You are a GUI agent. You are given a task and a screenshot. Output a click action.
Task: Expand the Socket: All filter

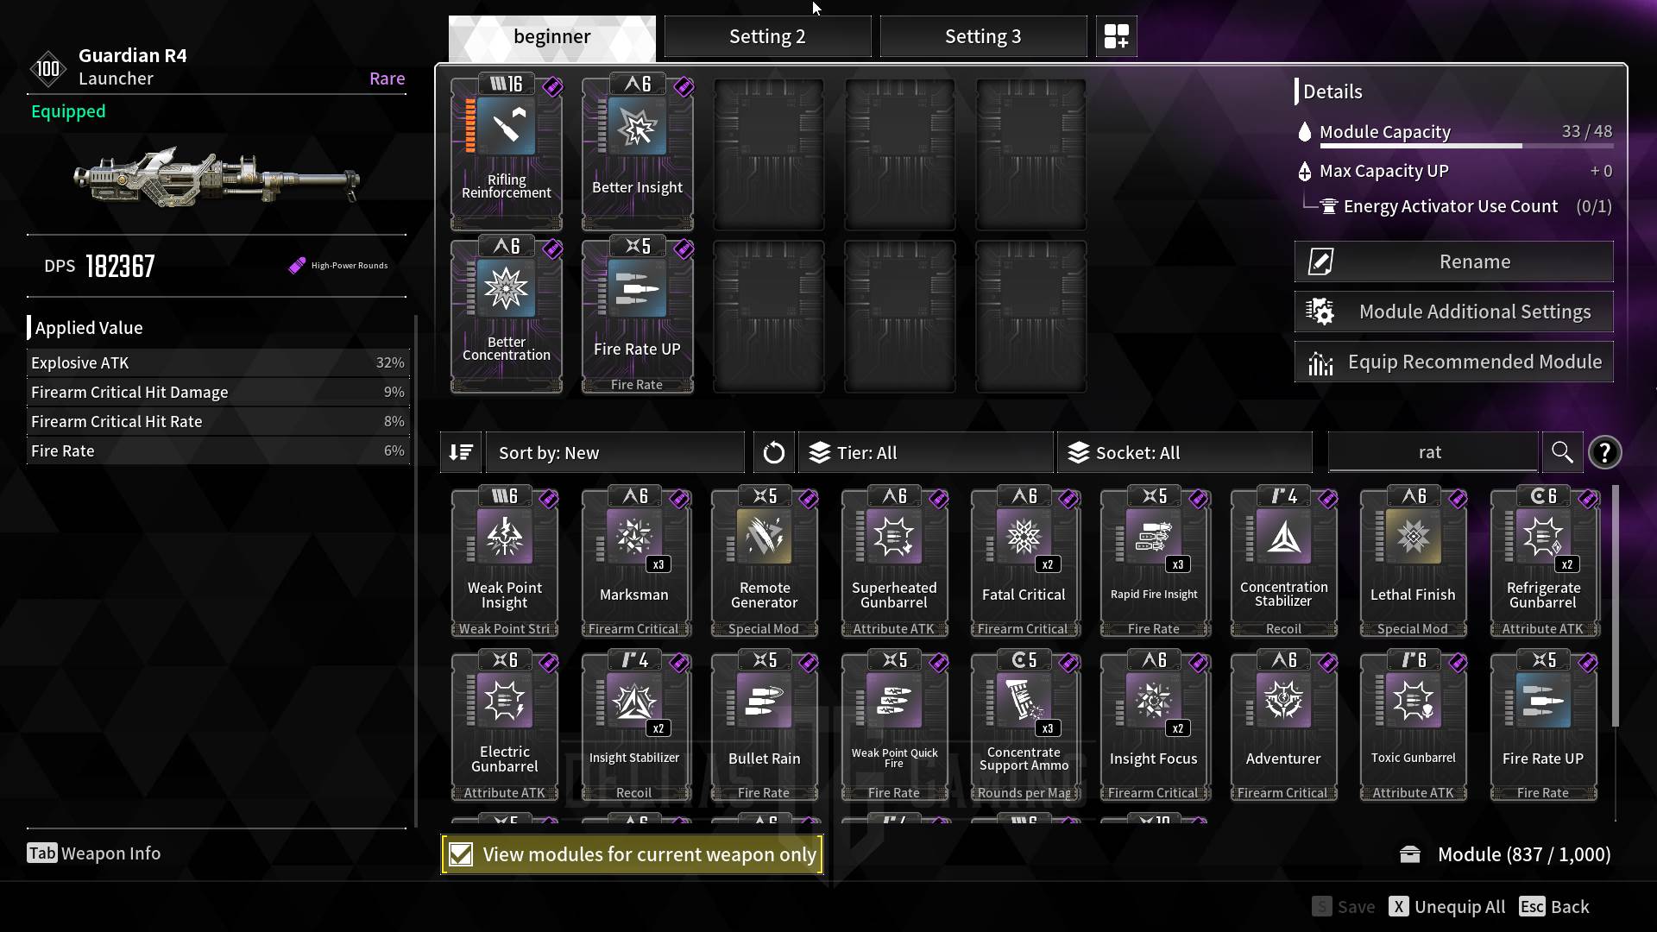coord(1184,452)
